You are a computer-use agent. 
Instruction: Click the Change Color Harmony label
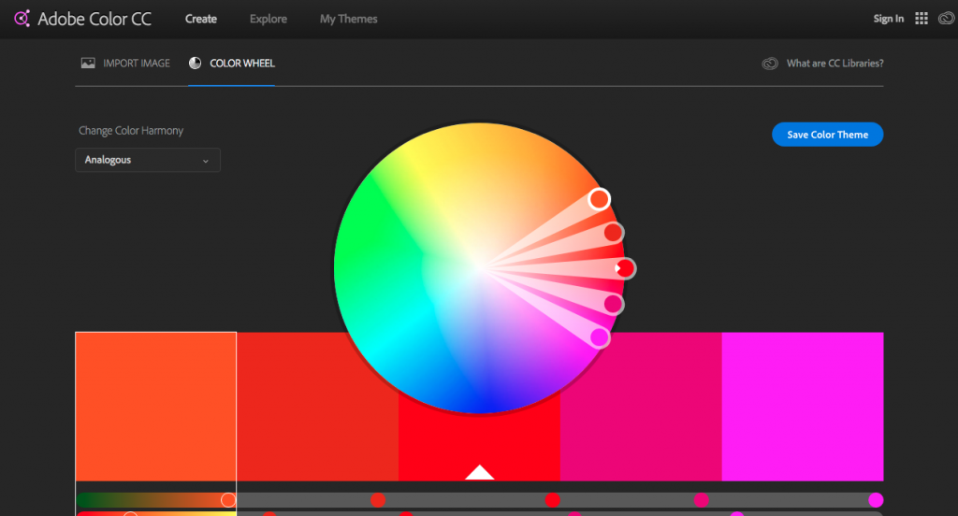(x=131, y=130)
